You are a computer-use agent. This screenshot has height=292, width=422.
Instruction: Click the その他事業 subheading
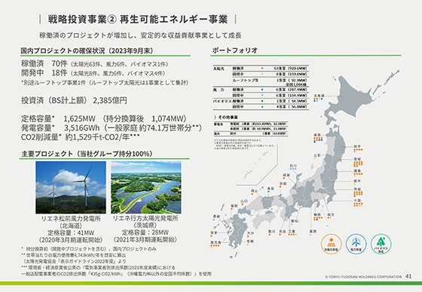tap(226, 117)
